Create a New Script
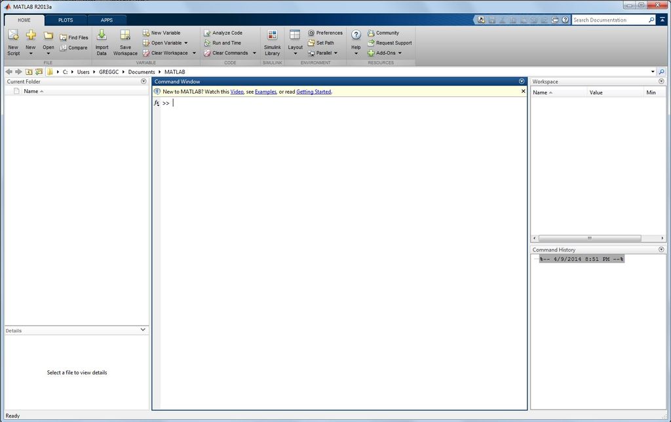This screenshot has height=422, width=671. click(13, 43)
